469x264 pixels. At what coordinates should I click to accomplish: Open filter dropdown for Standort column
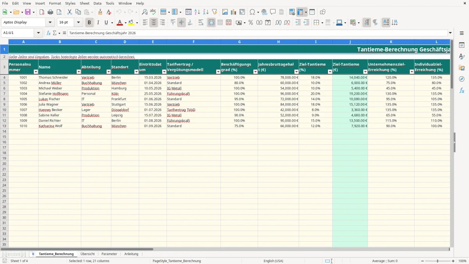pos(136,72)
